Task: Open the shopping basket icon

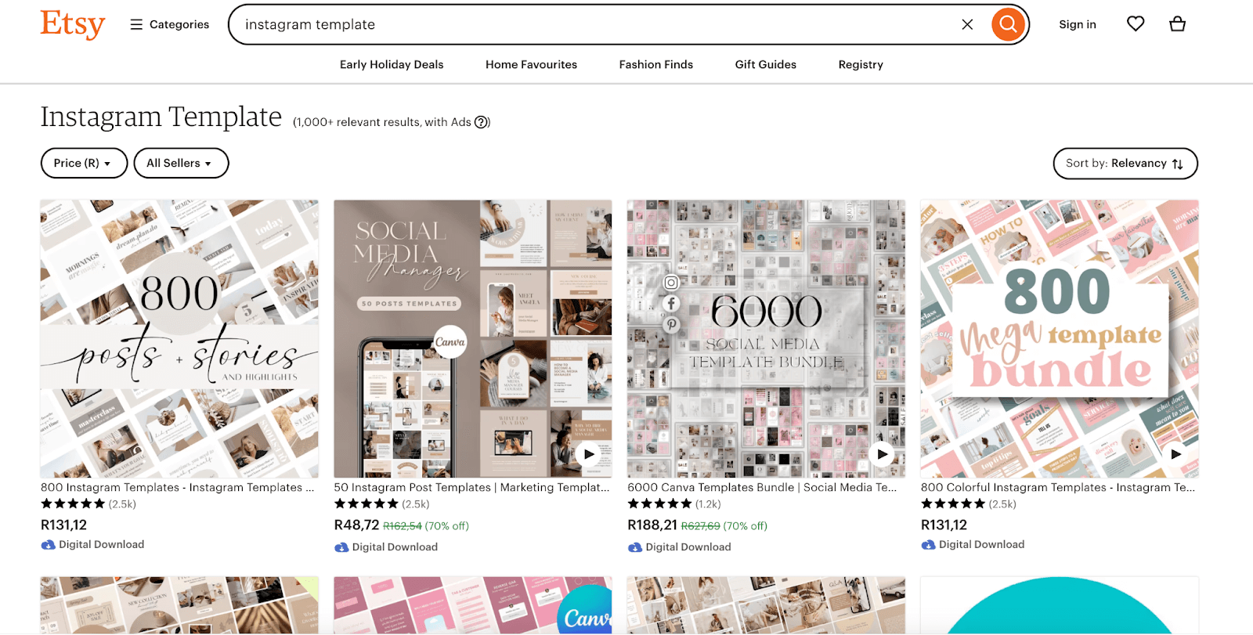Action: (x=1177, y=24)
